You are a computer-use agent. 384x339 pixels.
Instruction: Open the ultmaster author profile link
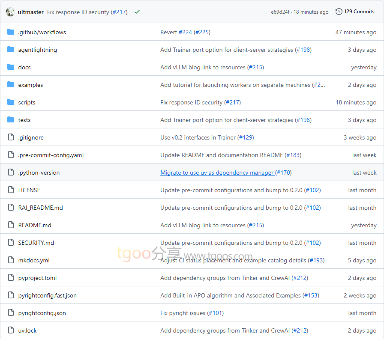click(x=30, y=12)
